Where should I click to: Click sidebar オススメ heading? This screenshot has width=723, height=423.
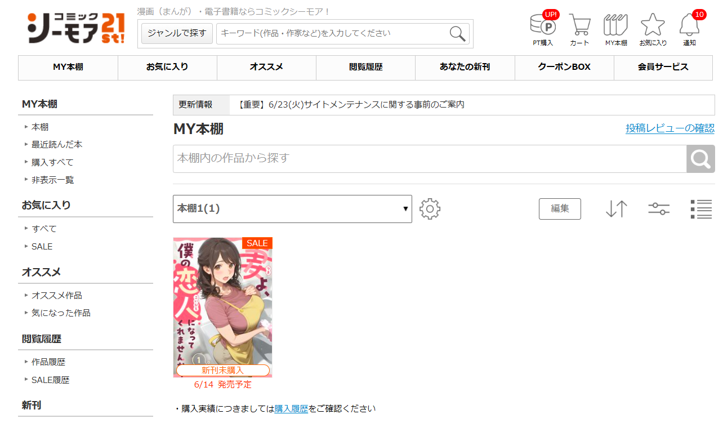41,272
